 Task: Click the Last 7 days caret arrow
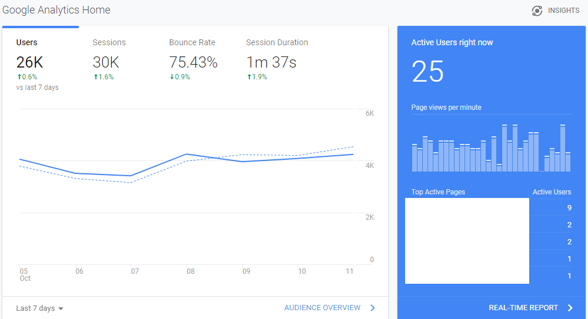tap(61, 308)
